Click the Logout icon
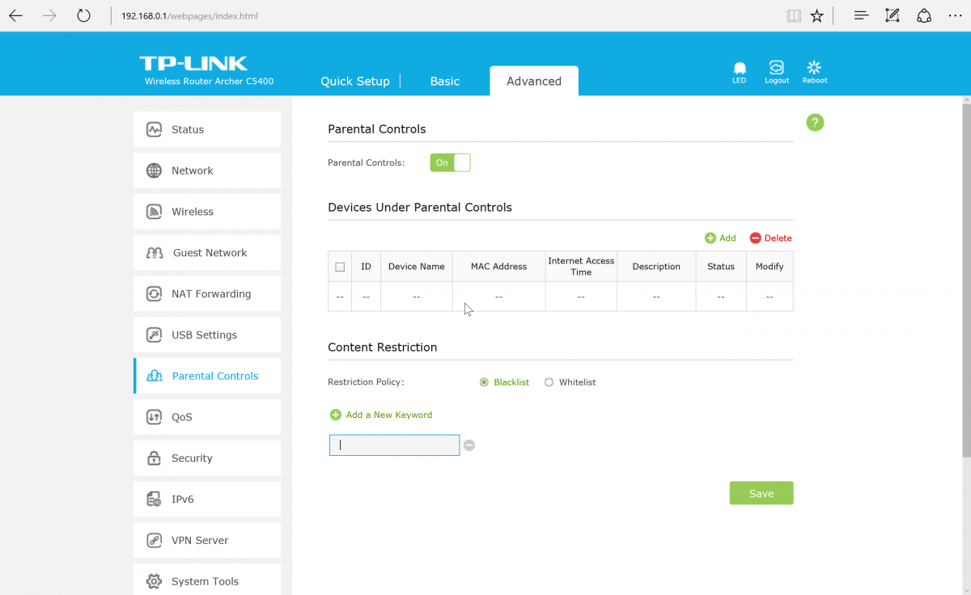The height and width of the screenshot is (595, 971). 777,69
